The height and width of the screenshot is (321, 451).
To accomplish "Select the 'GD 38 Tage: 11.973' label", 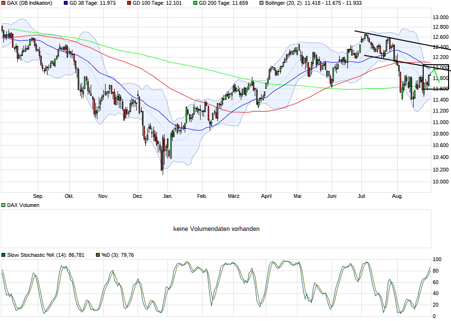I will pos(93,3).
